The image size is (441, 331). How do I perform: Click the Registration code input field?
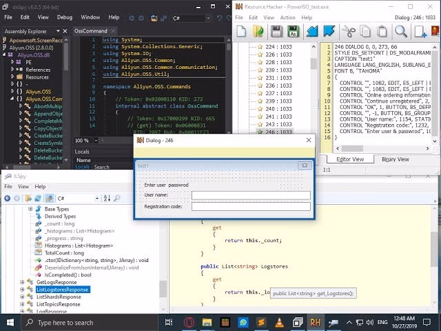[x=251, y=206]
